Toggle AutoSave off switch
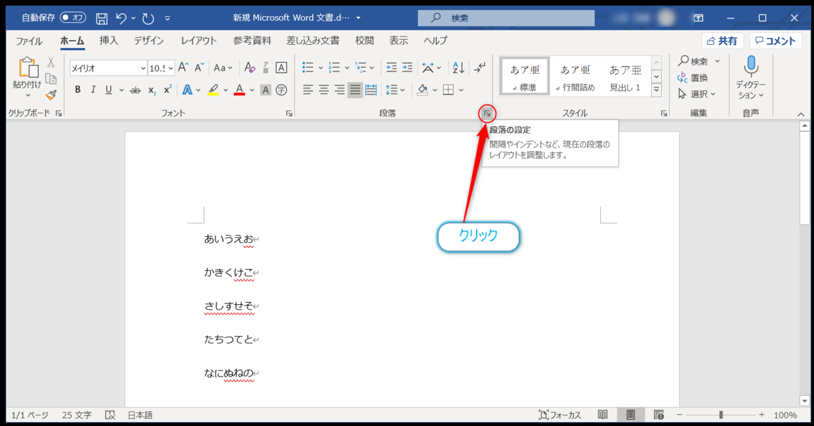814x426 pixels. [73, 18]
